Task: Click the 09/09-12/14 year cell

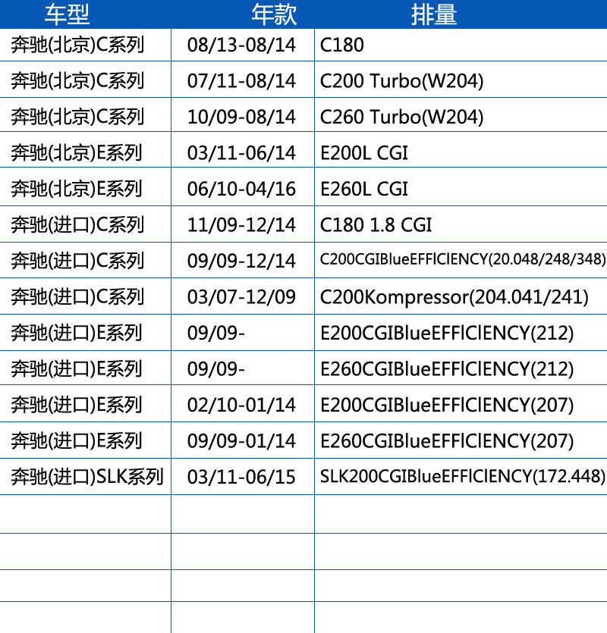Action: (242, 261)
